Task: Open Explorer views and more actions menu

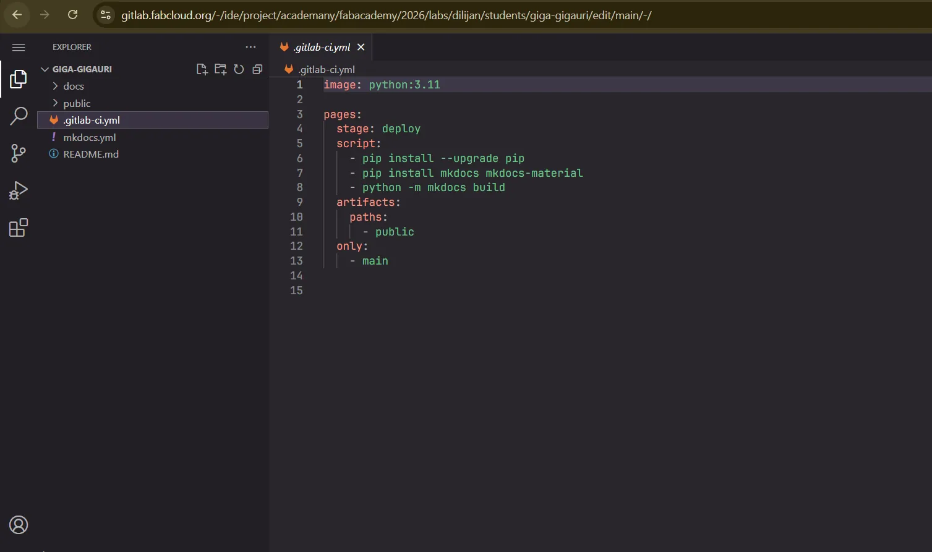Action: [x=250, y=47]
